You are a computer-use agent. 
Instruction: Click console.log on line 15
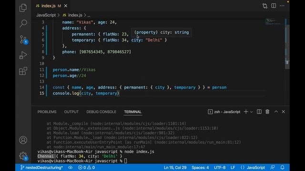tap(66, 93)
